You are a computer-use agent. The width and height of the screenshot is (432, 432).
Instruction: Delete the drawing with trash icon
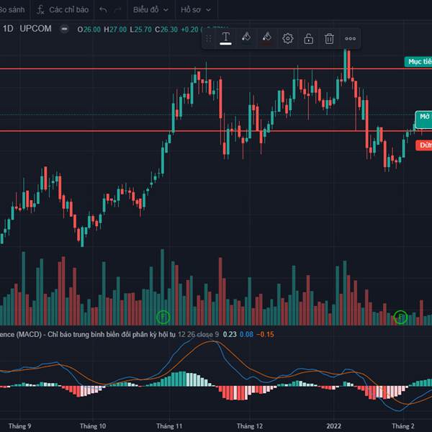(x=329, y=39)
